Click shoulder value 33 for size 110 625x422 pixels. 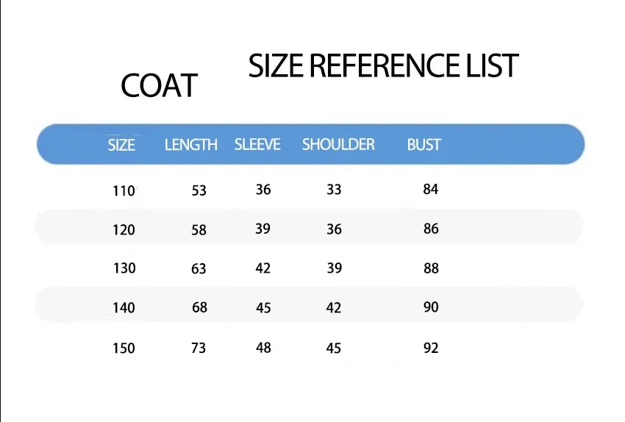(334, 190)
